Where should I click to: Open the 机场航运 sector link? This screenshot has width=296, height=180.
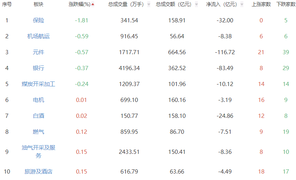(38, 36)
